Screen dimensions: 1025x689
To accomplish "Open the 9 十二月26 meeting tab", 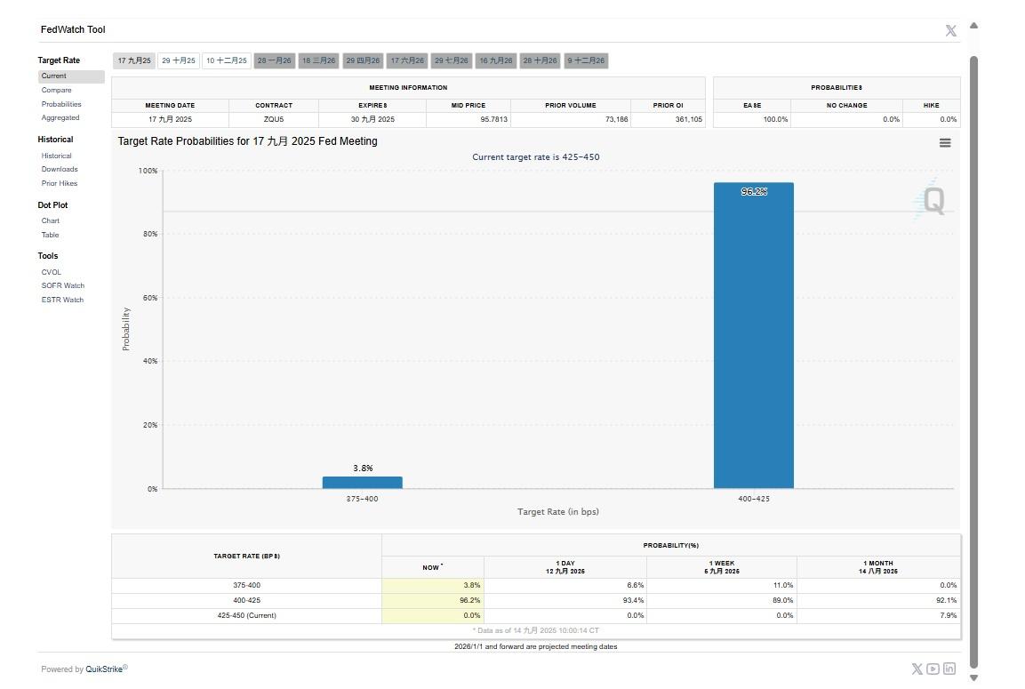I will tap(587, 61).
